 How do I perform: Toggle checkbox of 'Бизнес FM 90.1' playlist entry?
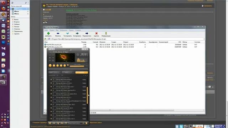click(51, 83)
